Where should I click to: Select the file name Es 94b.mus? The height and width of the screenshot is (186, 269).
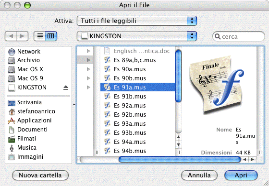coord(130,151)
